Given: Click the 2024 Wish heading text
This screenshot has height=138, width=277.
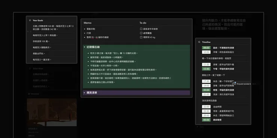Looking at the screenshot, I should 38,69.
